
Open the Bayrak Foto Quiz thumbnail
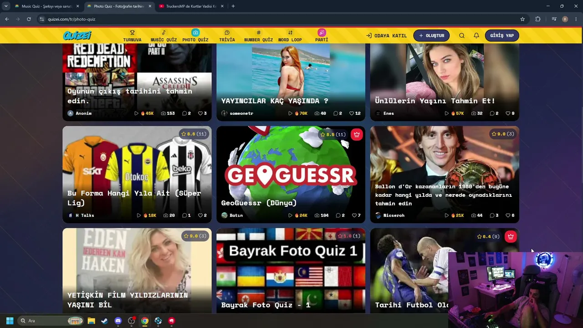click(291, 271)
